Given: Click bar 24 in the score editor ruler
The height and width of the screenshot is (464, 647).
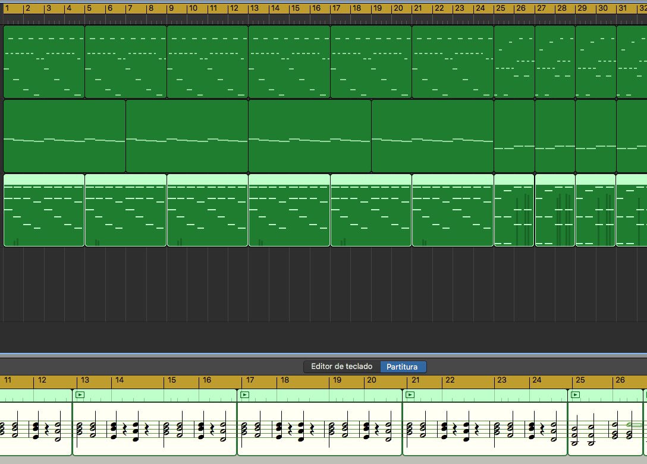Looking at the screenshot, I should tap(537, 380).
